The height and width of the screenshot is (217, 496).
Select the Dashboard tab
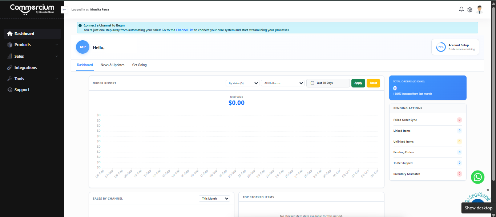click(x=85, y=65)
